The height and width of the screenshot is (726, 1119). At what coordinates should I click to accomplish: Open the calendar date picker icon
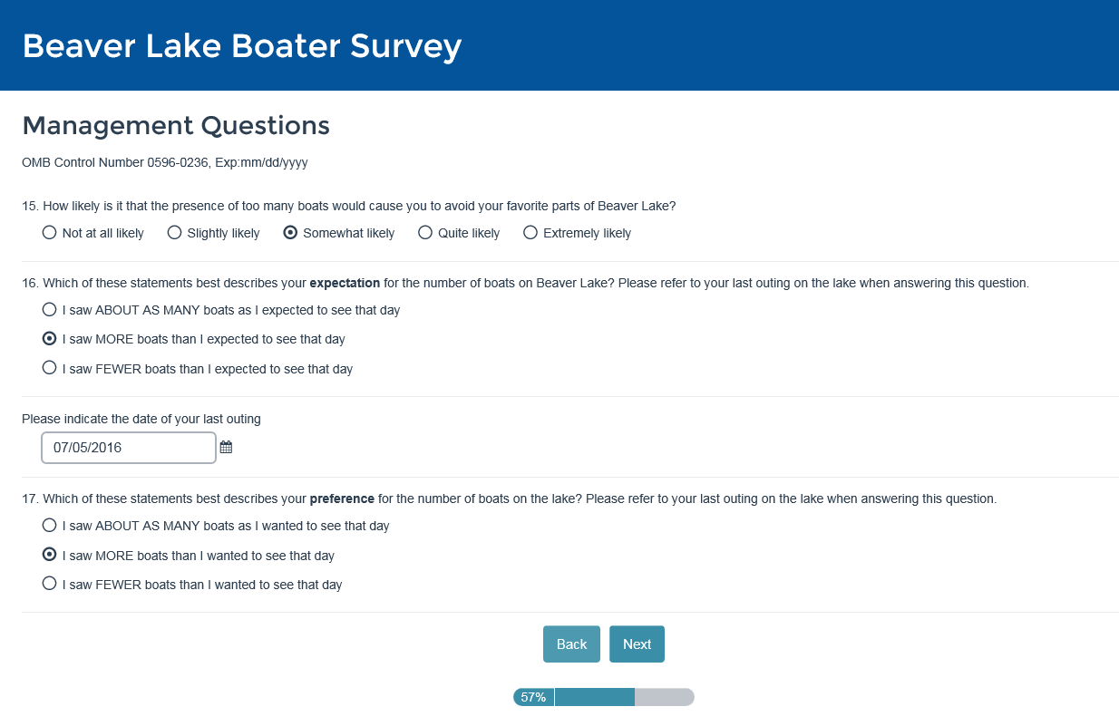click(x=227, y=447)
